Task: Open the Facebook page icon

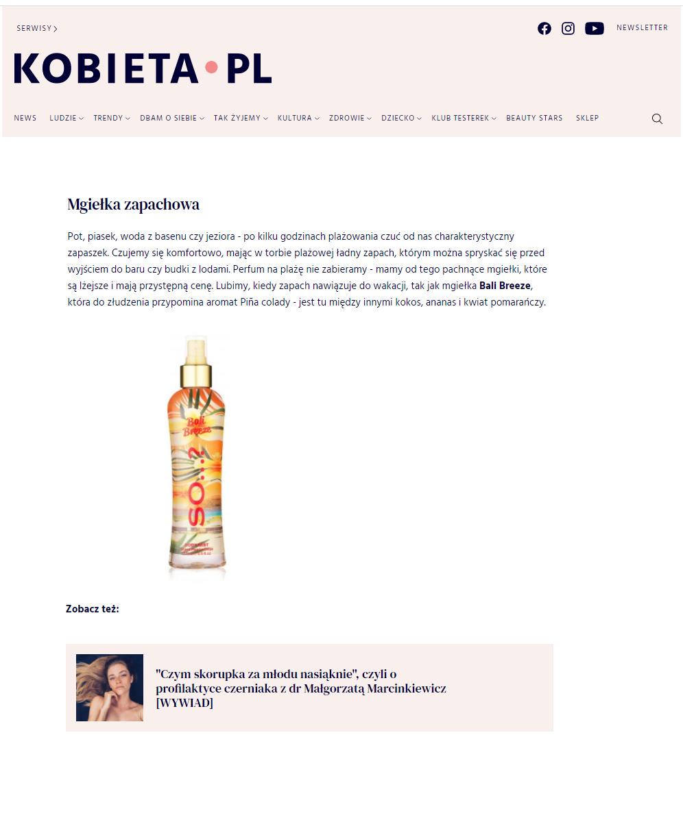Action: [x=544, y=29]
